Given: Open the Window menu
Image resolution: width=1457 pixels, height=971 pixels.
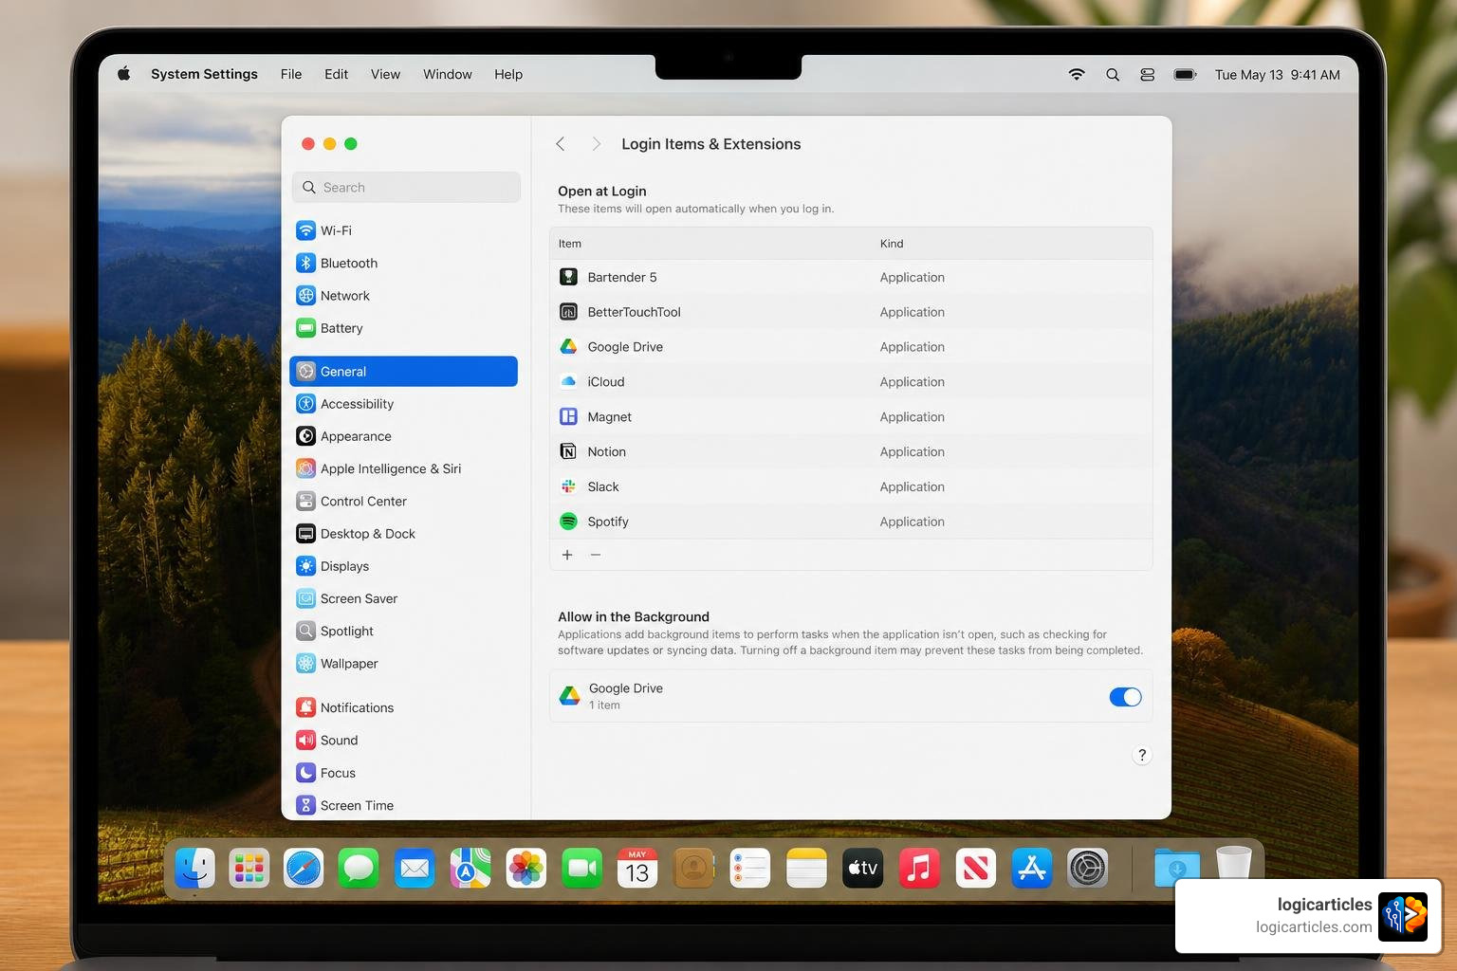Looking at the screenshot, I should [x=448, y=74].
